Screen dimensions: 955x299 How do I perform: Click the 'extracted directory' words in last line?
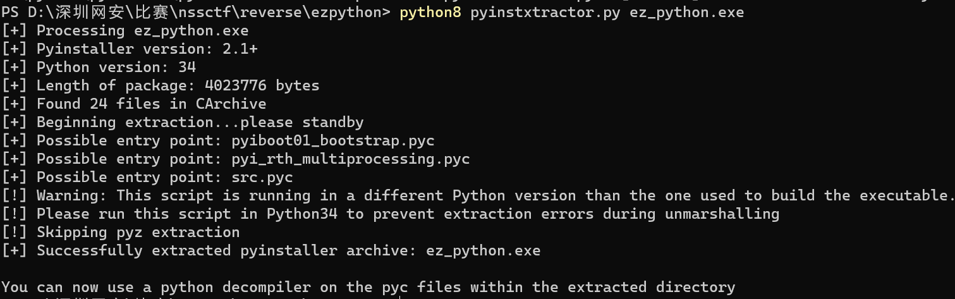tap(651, 288)
